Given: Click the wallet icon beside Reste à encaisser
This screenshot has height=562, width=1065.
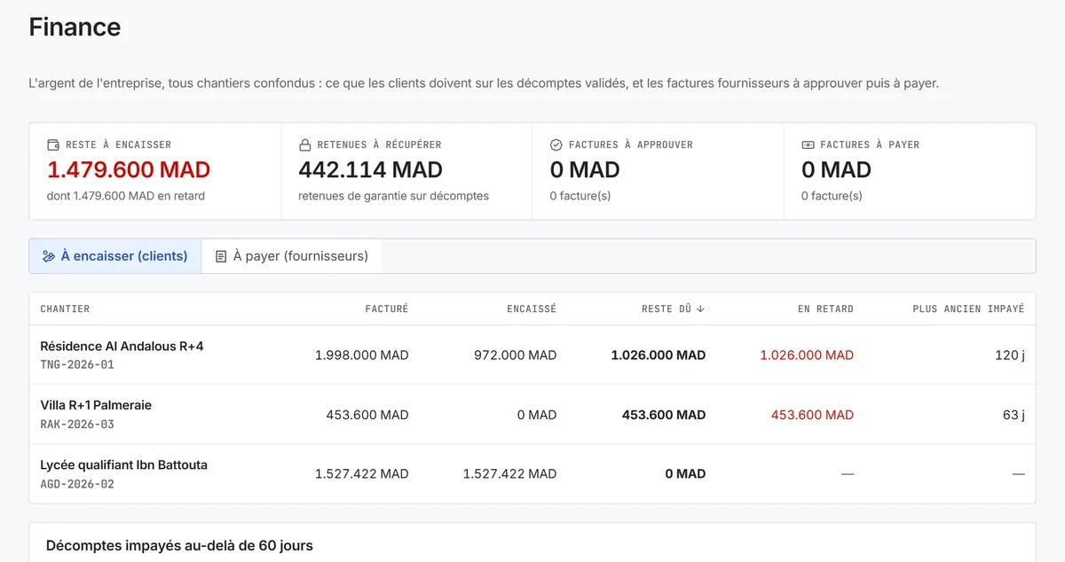Looking at the screenshot, I should (53, 144).
